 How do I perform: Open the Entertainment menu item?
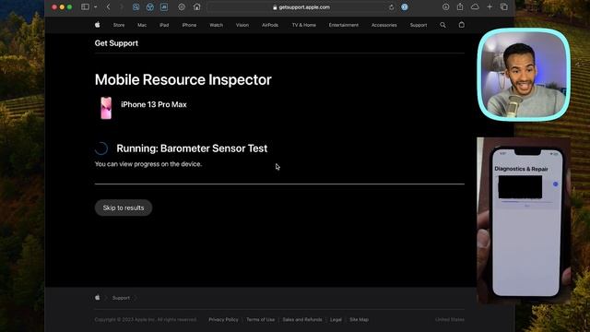coord(344,25)
